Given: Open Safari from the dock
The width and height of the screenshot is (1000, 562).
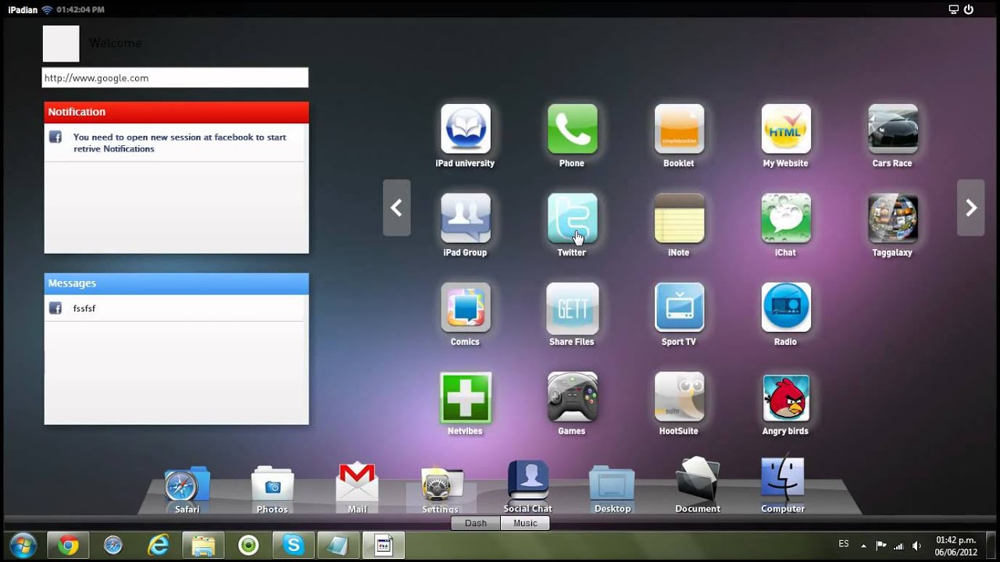Looking at the screenshot, I should [x=187, y=486].
